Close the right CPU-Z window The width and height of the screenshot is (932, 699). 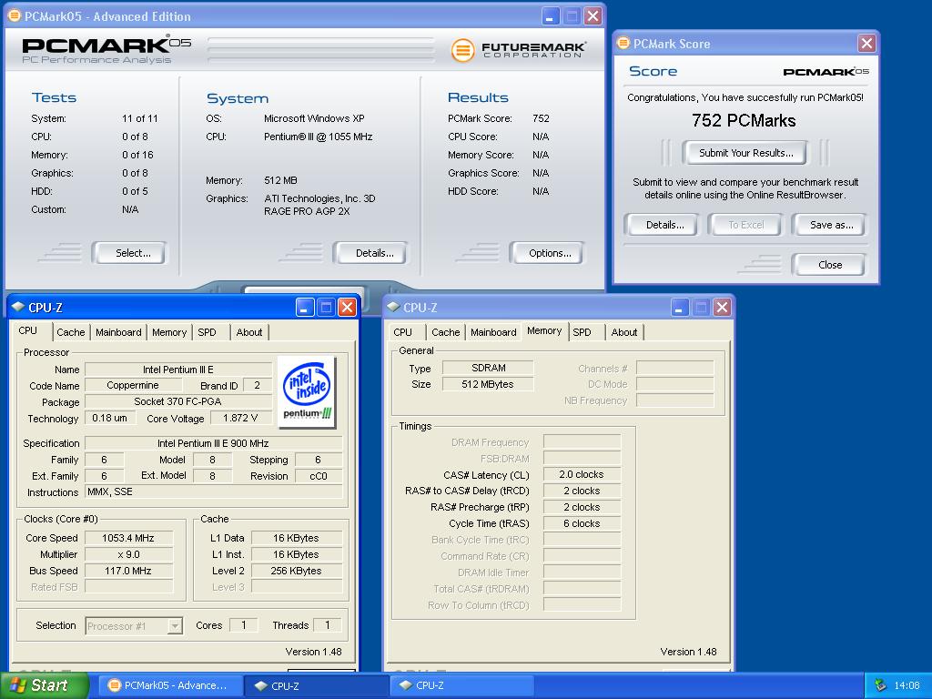click(x=722, y=307)
